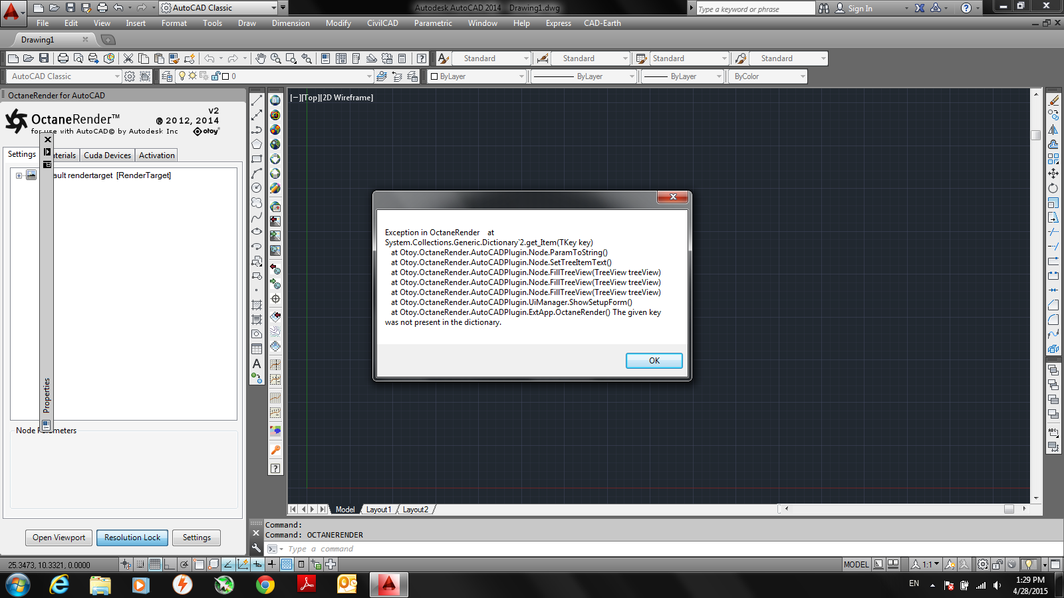1064x598 pixels.
Task: Open Google Chrome from the taskbar
Action: pyautogui.click(x=265, y=585)
